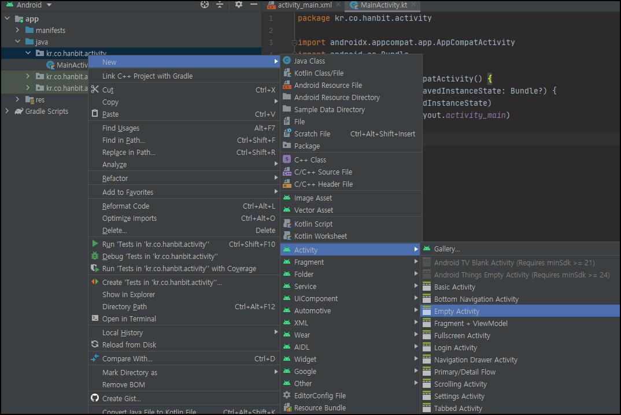Choose Empty Activity template
The width and height of the screenshot is (621, 415).
point(520,311)
